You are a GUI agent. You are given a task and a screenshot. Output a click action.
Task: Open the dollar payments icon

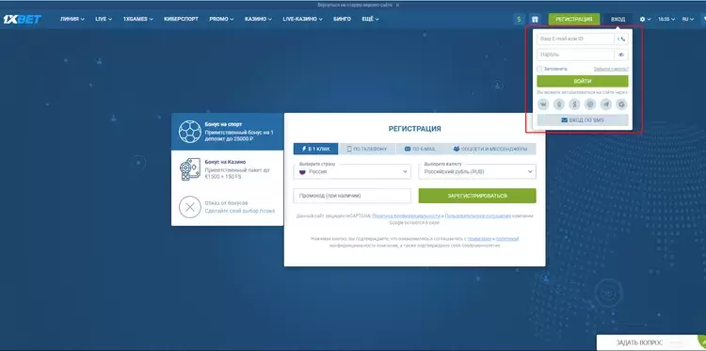tap(519, 20)
